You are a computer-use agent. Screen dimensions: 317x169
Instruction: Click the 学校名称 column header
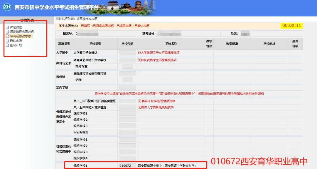pos(171,44)
